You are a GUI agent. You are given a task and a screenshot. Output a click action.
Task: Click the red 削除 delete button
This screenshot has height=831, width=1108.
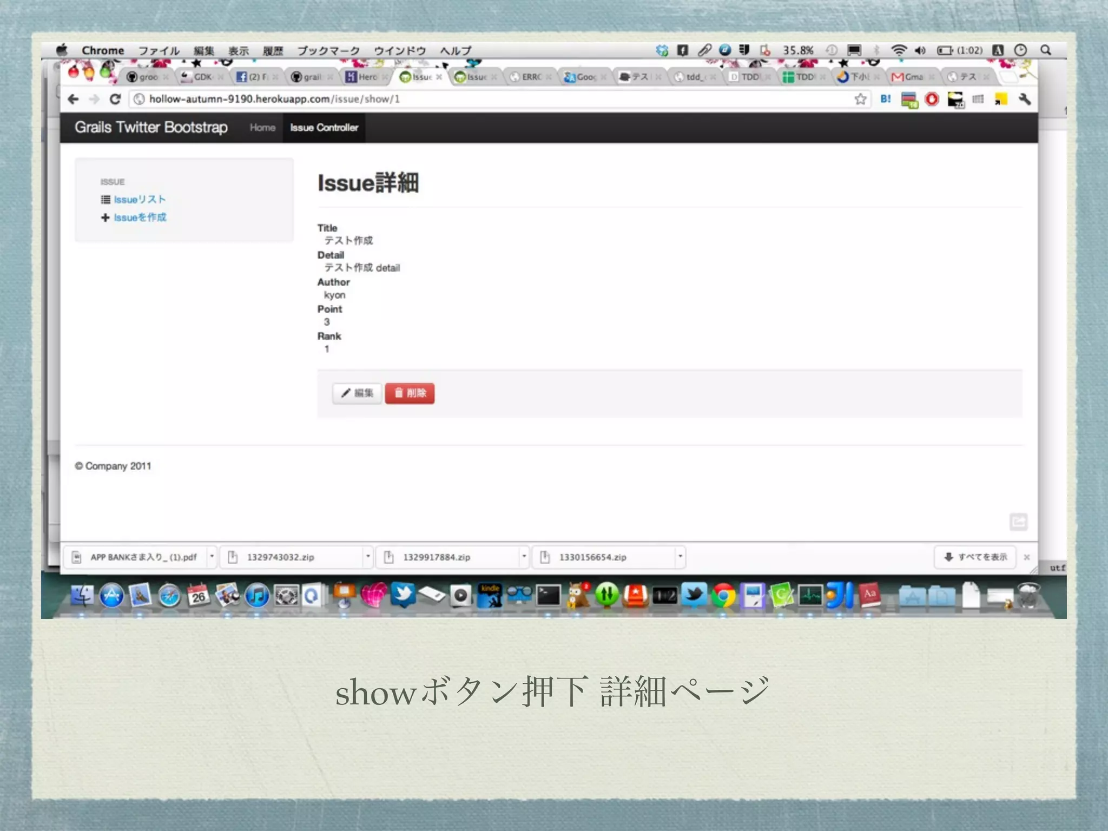click(x=410, y=393)
